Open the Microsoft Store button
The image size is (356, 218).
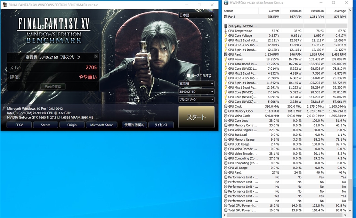click(102, 125)
